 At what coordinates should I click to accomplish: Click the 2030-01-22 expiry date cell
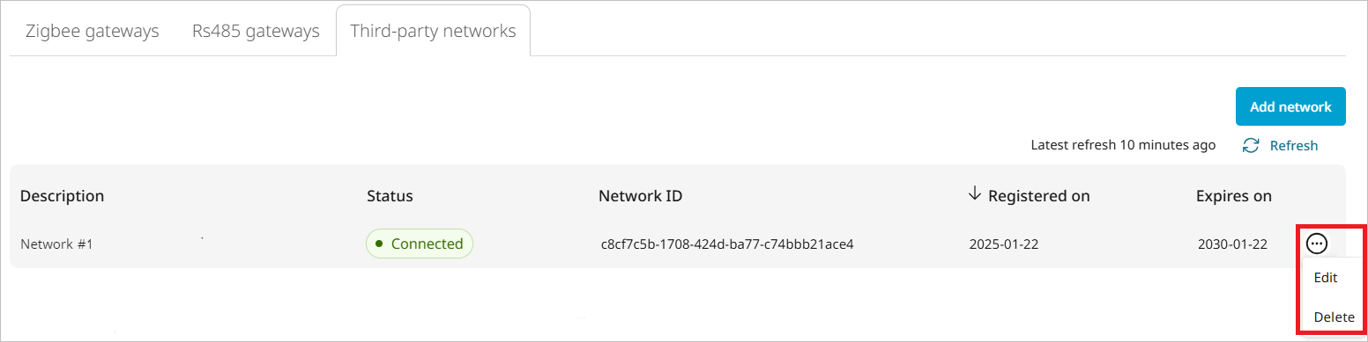(x=1232, y=244)
